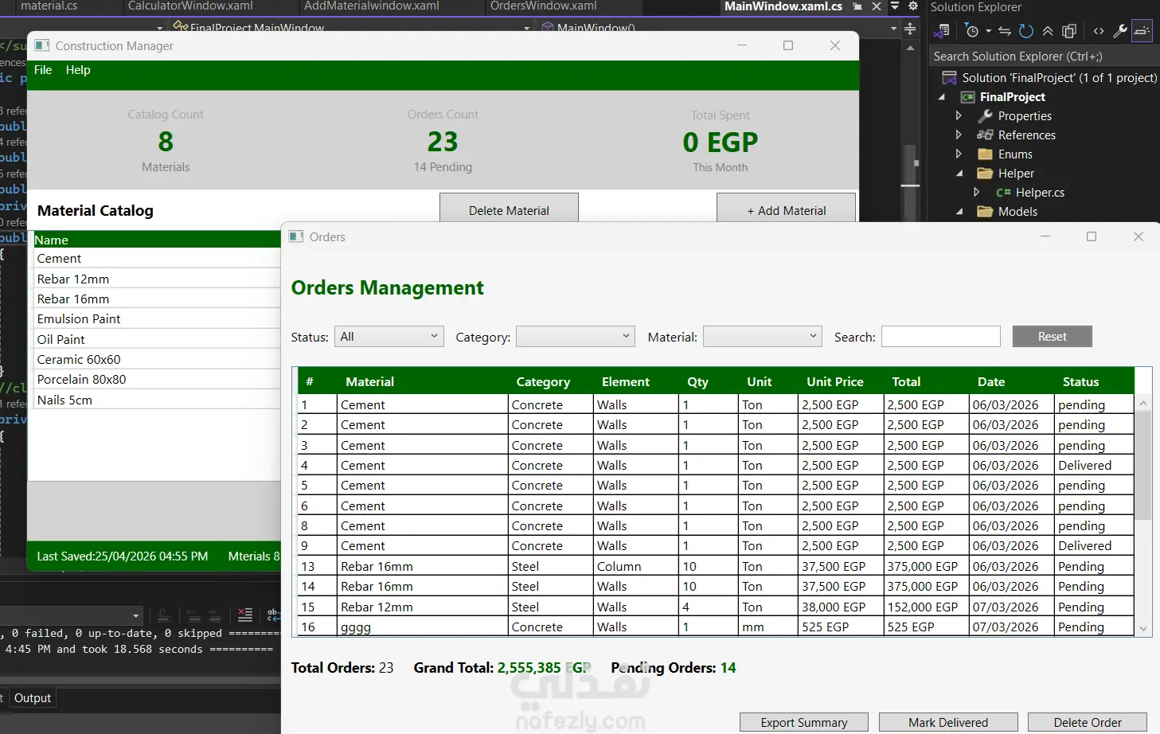Open the active documents list dropdown
Screen dimensions: 1160x734
895,6
